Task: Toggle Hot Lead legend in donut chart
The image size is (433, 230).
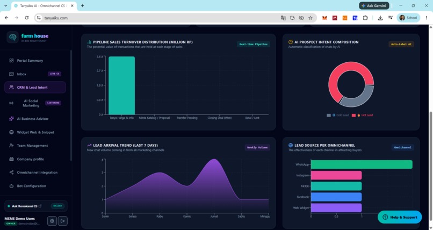Action: point(362,115)
